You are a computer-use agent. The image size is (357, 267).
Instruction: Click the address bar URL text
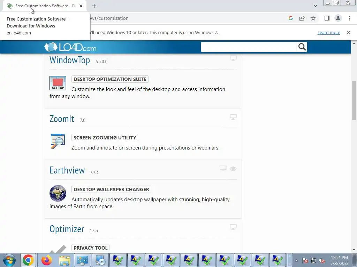pos(109,18)
